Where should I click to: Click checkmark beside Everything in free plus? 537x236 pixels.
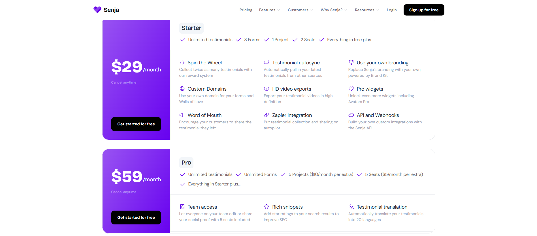point(321,40)
